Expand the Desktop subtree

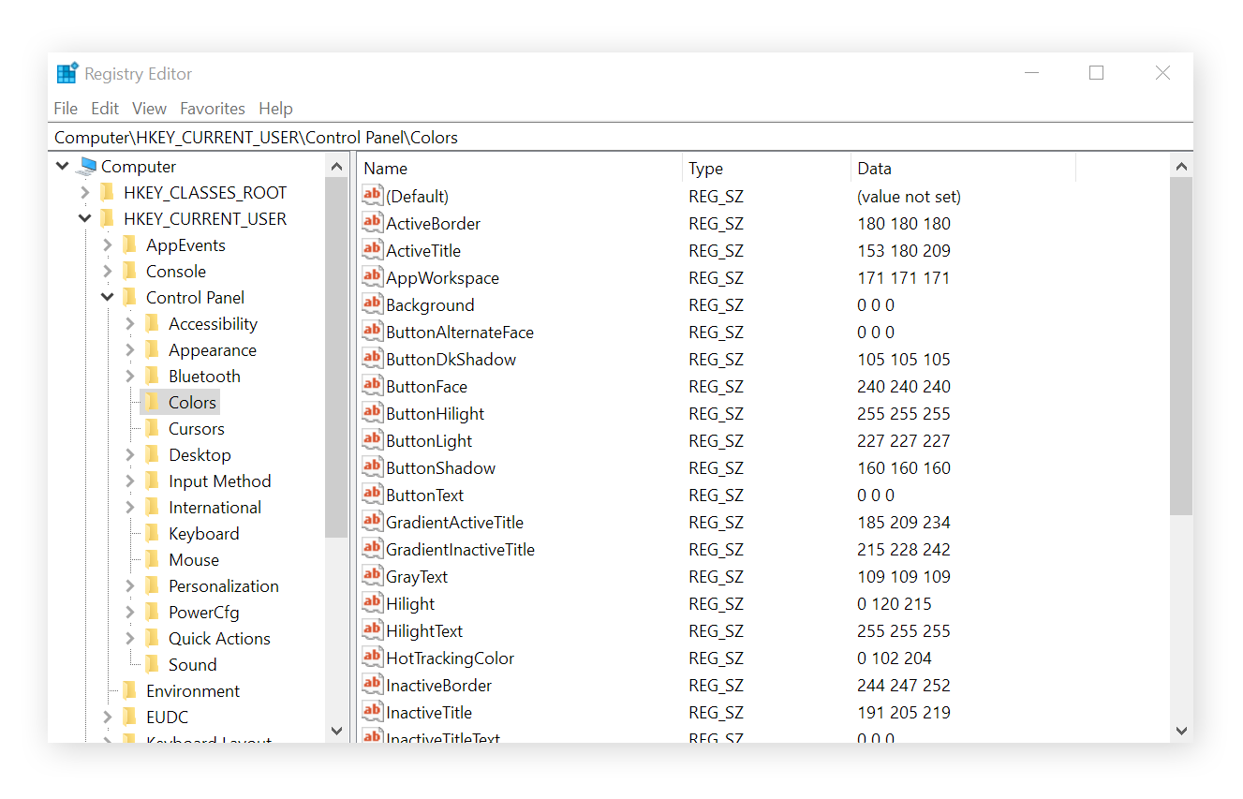pyautogui.click(x=129, y=454)
